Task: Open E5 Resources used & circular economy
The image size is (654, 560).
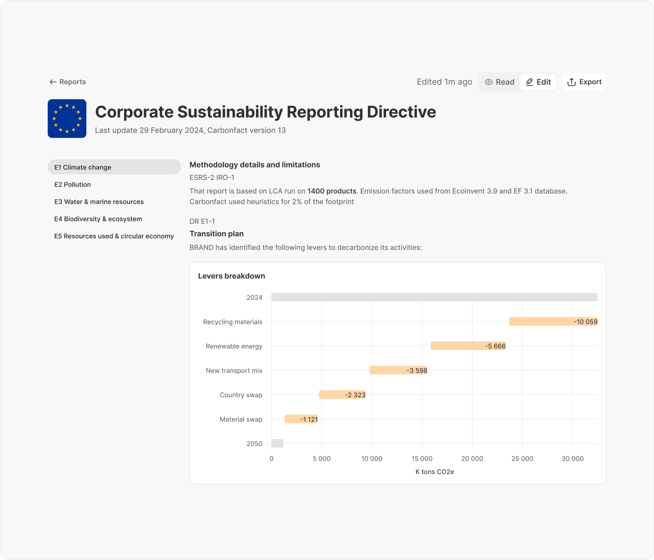Action: [x=114, y=236]
